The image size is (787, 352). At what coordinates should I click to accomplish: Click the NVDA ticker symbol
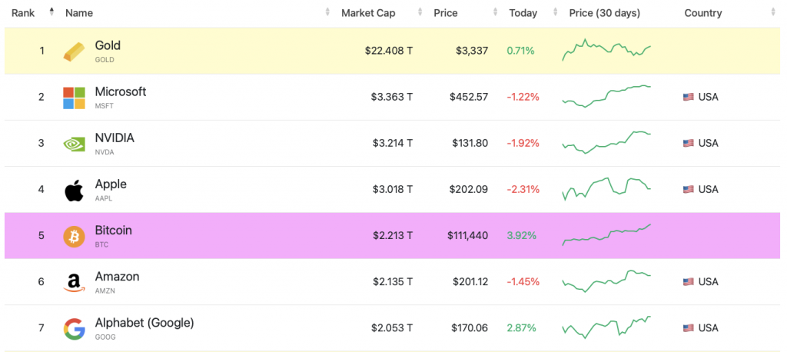coord(105,152)
